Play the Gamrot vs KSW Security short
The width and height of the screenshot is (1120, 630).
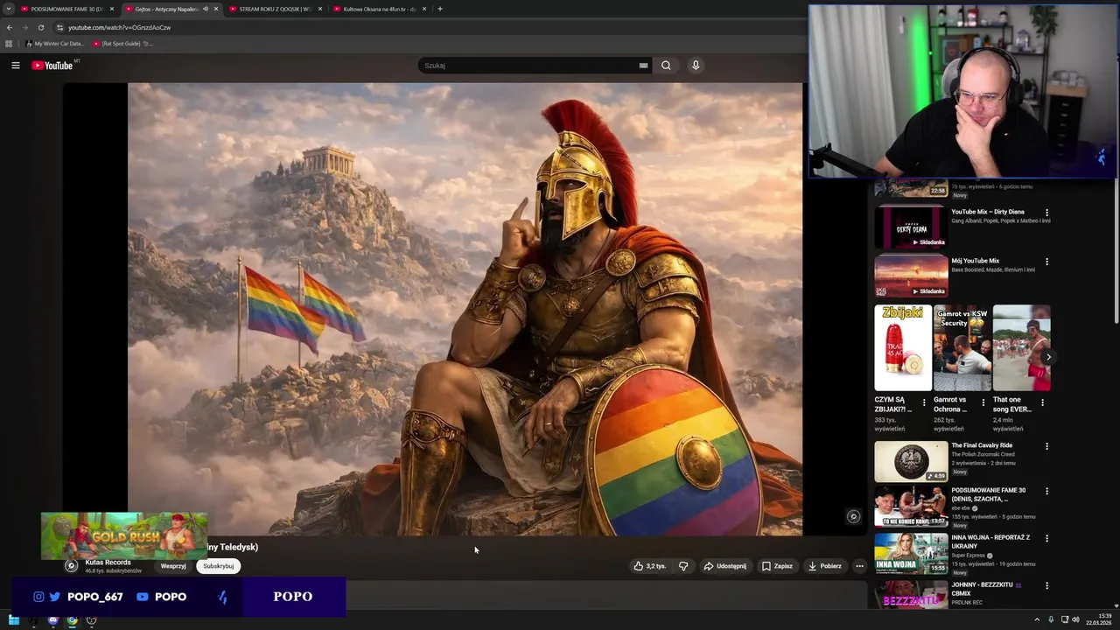coord(962,347)
